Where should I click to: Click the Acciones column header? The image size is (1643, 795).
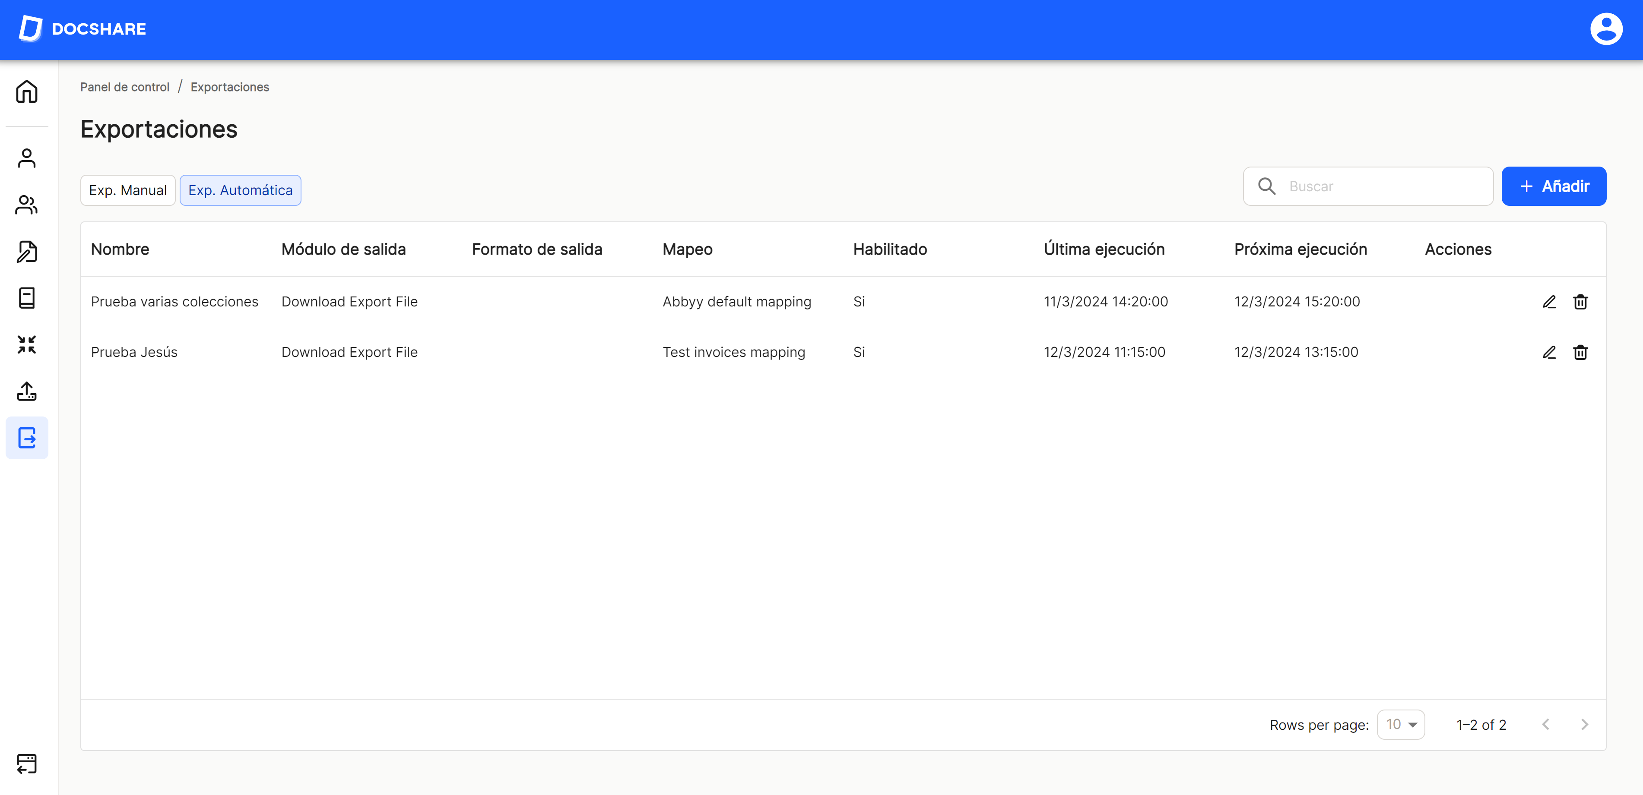pos(1458,249)
